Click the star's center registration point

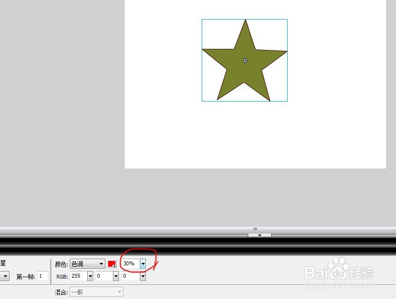tap(245, 60)
